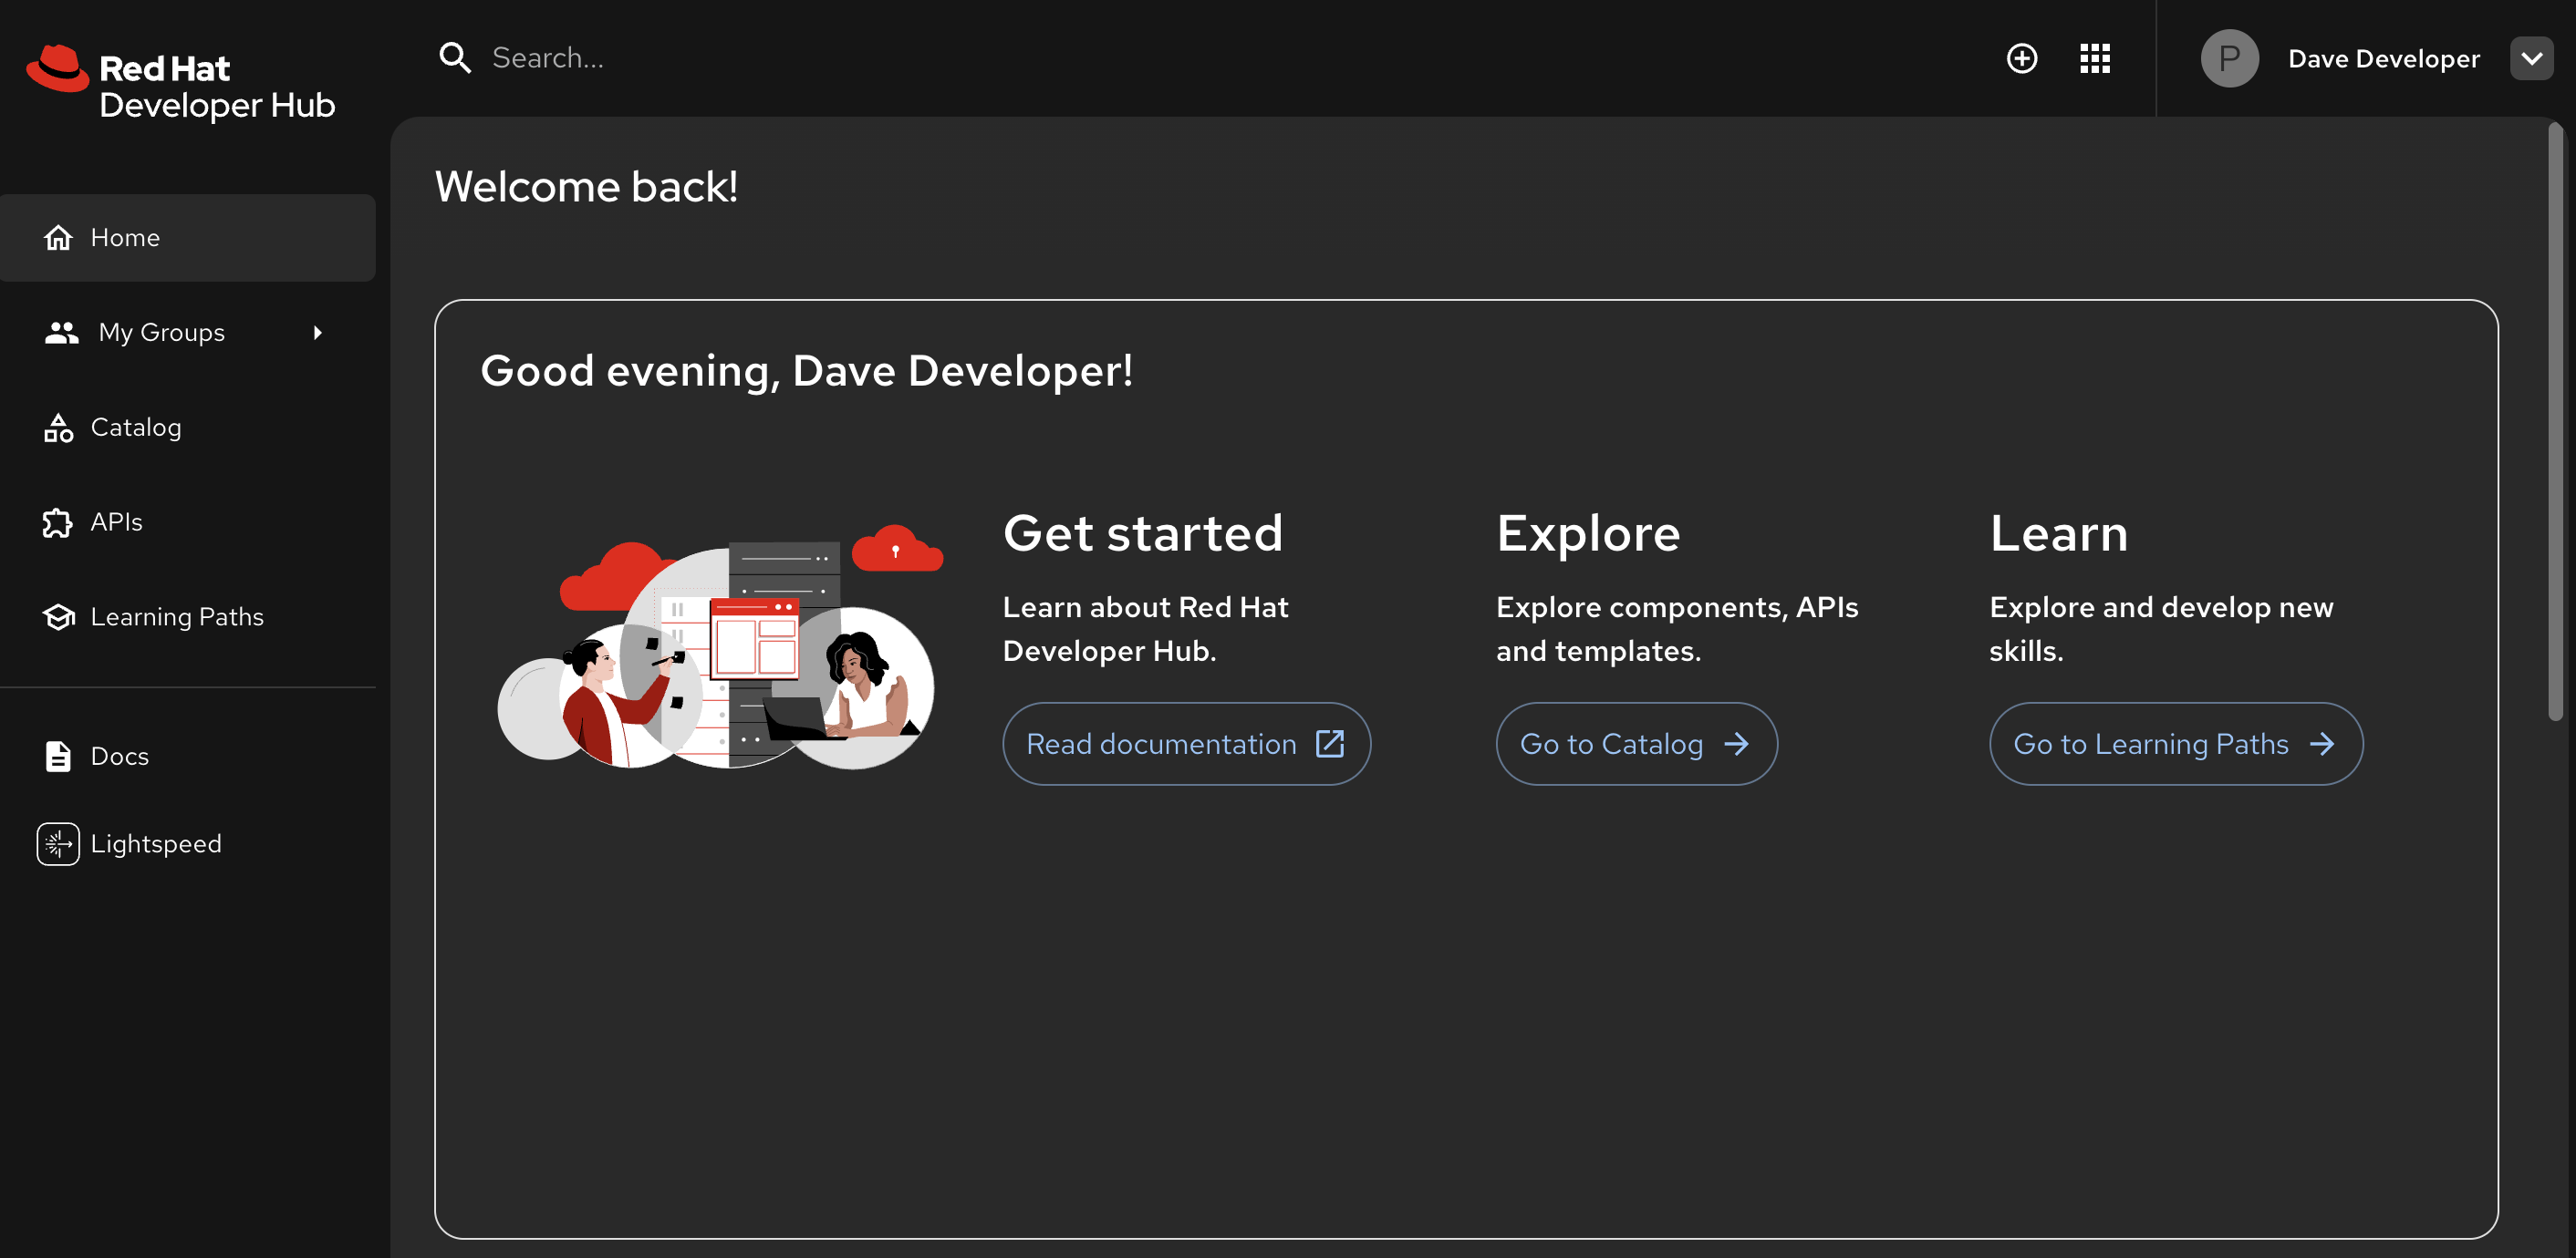Open the user profile dropdown chevron
The height and width of the screenshot is (1258, 2576).
pos(2532,58)
